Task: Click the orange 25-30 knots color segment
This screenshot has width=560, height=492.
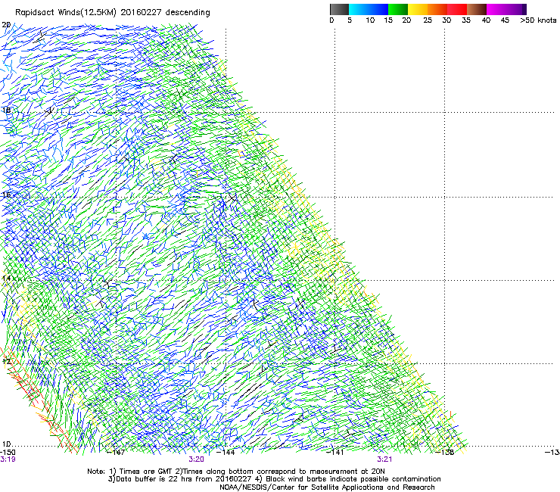Action: [437, 9]
